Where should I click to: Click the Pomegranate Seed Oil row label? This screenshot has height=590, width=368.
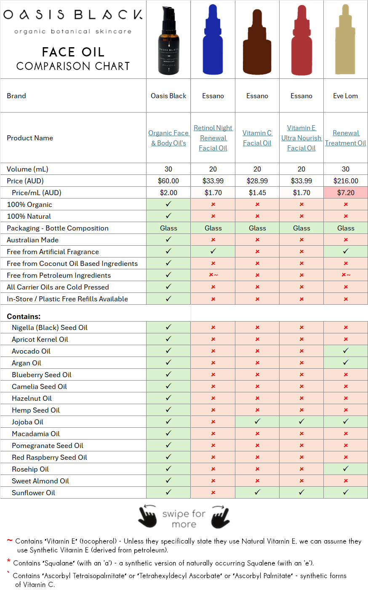click(48, 445)
